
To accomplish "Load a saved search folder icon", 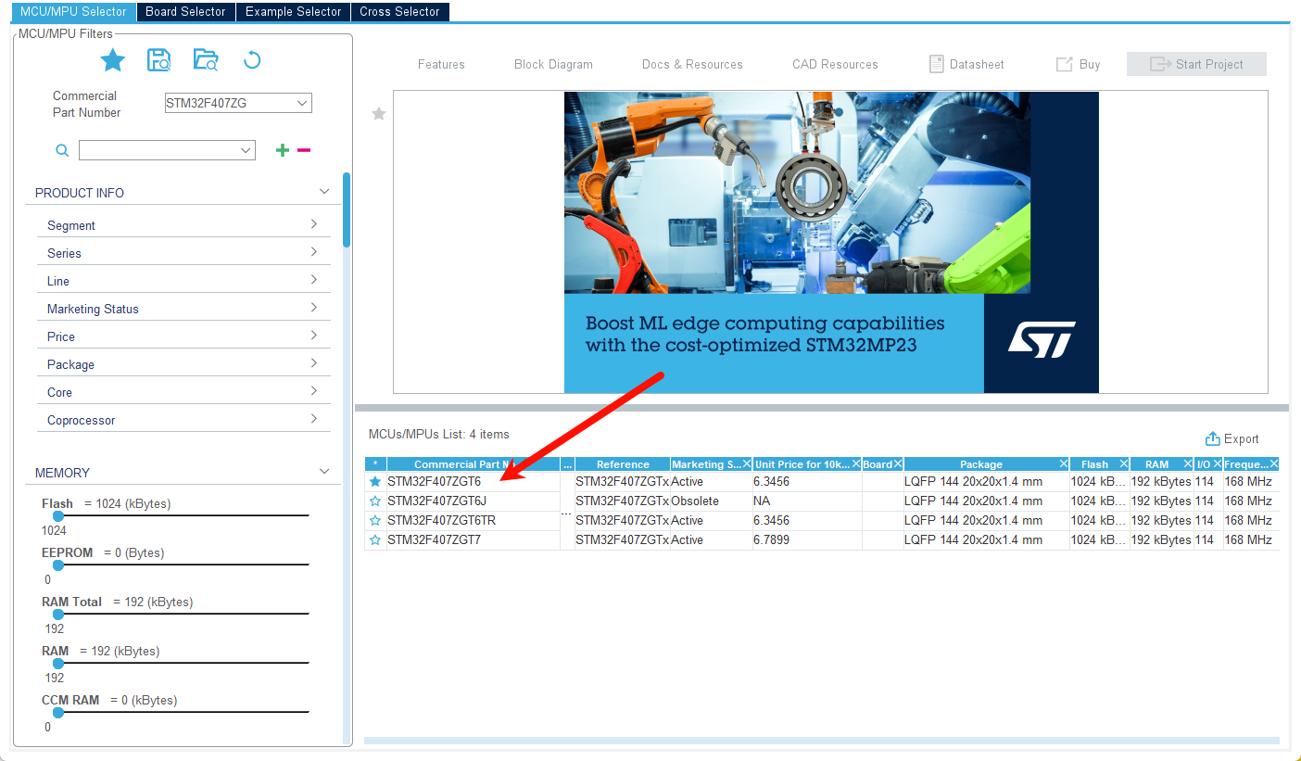I will 206,60.
